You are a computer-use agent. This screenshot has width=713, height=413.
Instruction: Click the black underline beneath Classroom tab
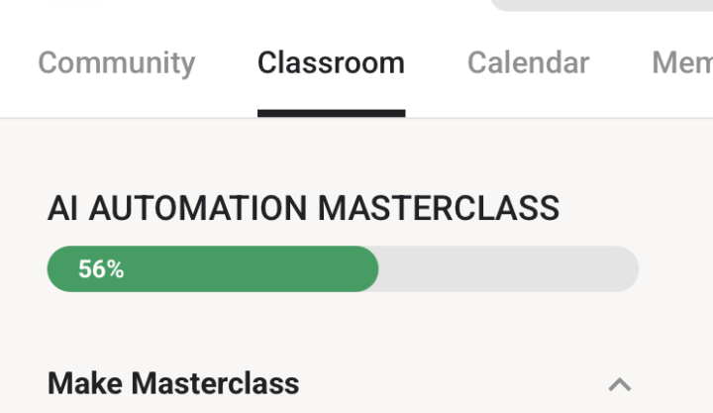pos(331,113)
